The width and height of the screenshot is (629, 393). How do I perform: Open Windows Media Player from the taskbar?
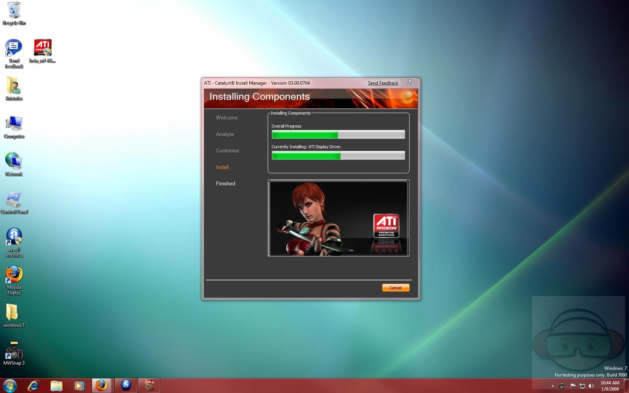[x=79, y=385]
